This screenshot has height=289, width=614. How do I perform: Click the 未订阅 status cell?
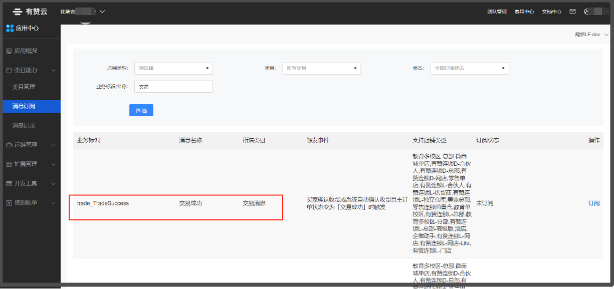(485, 203)
